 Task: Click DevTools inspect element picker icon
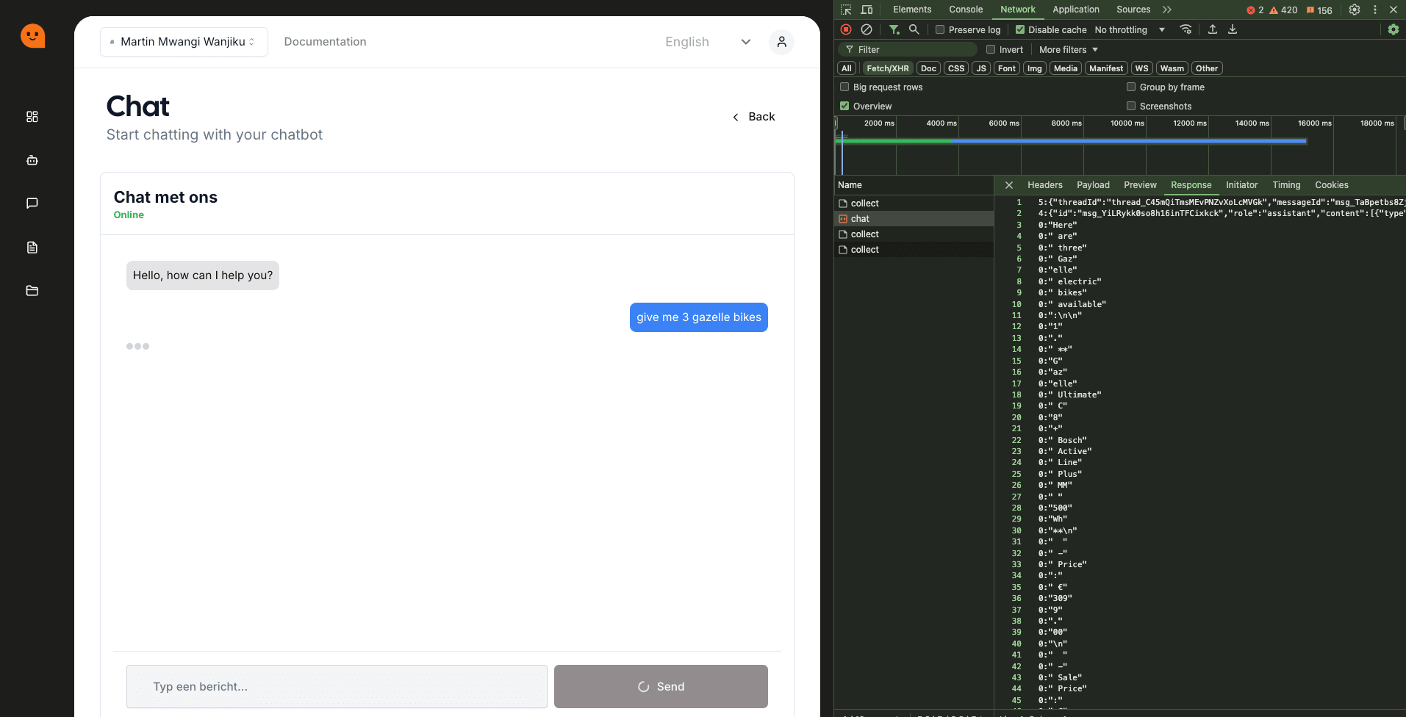pyautogui.click(x=846, y=10)
